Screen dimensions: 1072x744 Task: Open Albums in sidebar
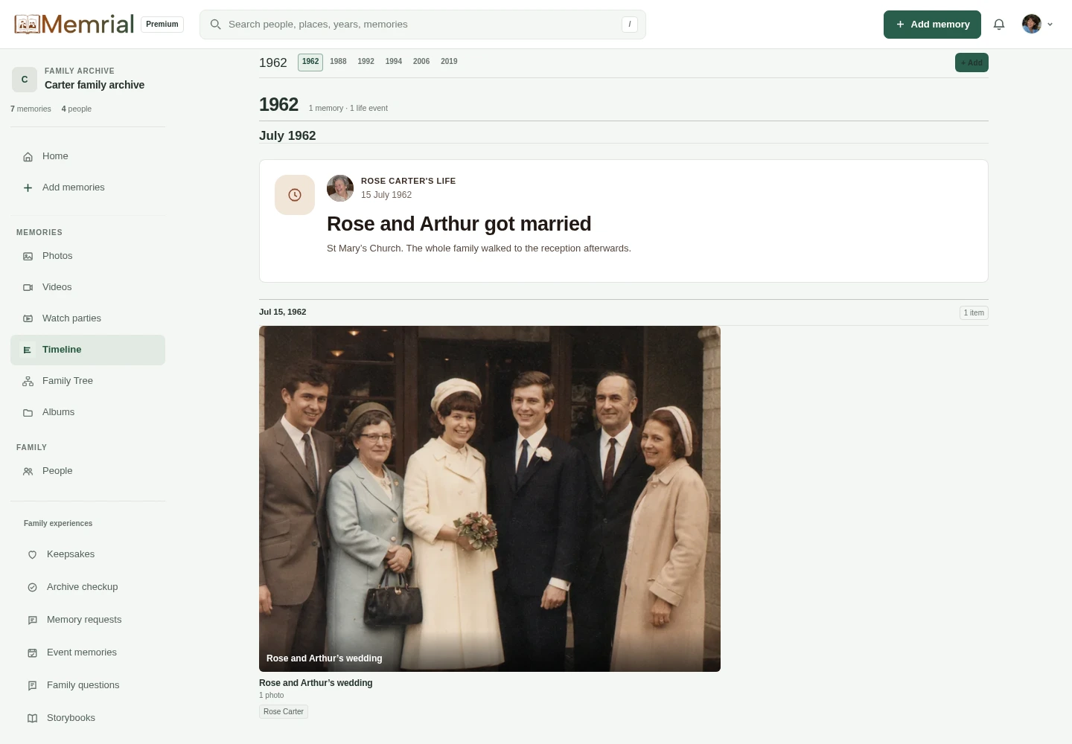click(x=88, y=412)
